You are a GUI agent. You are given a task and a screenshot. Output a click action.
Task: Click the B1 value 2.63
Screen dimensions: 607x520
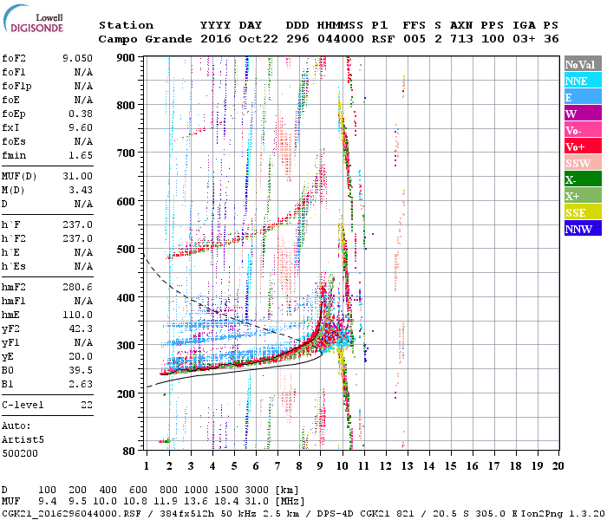(81, 384)
